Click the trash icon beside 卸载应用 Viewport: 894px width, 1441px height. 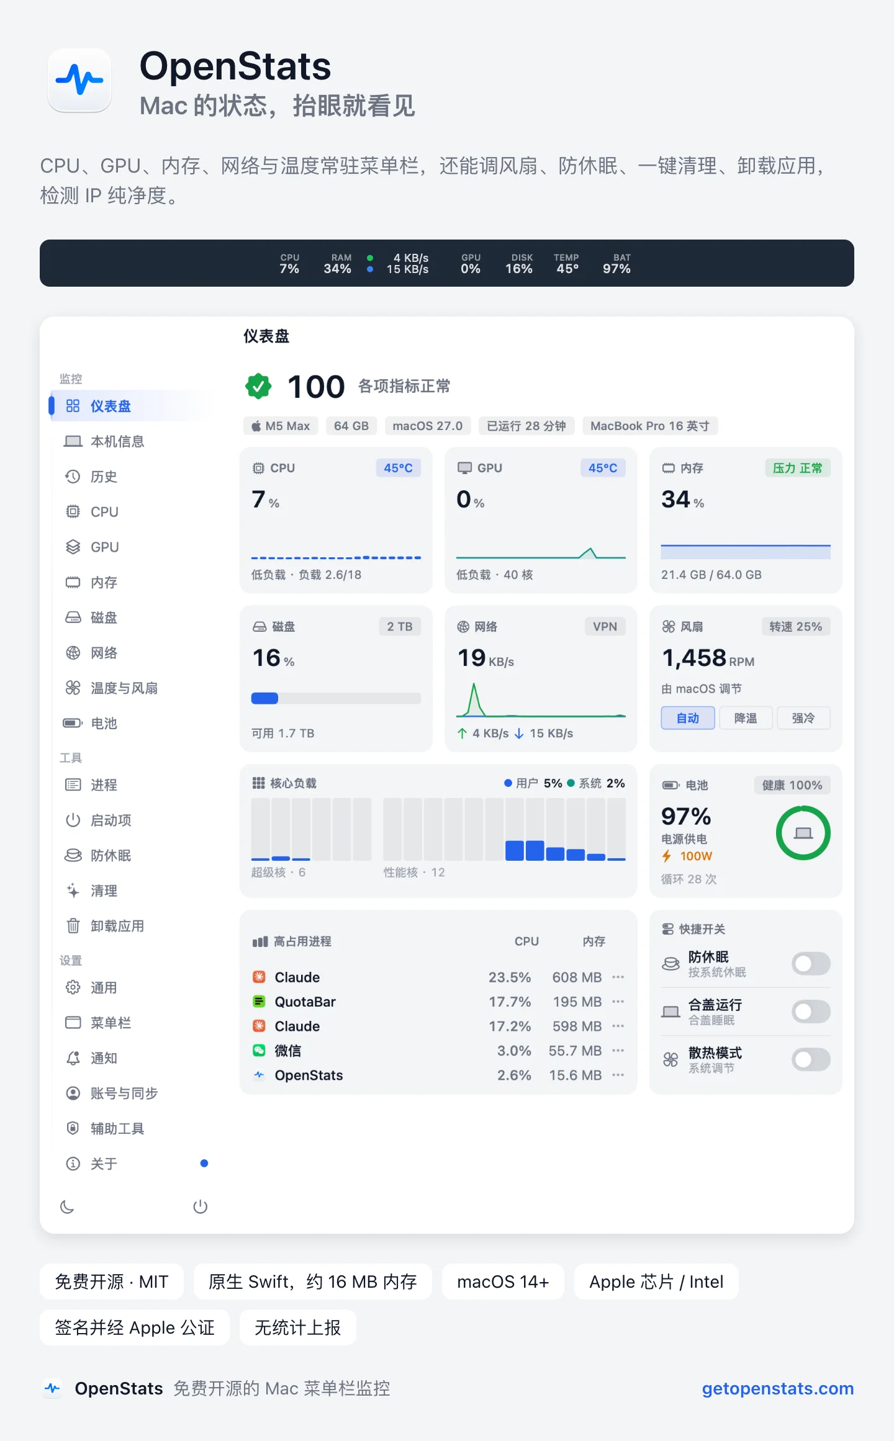tap(73, 926)
